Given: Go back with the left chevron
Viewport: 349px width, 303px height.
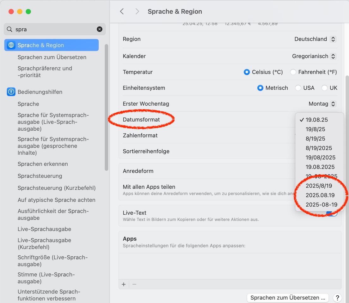Looking at the screenshot, I should click(x=122, y=11).
